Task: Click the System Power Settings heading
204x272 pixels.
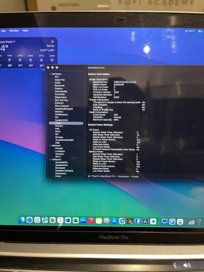Action: [x=101, y=125]
